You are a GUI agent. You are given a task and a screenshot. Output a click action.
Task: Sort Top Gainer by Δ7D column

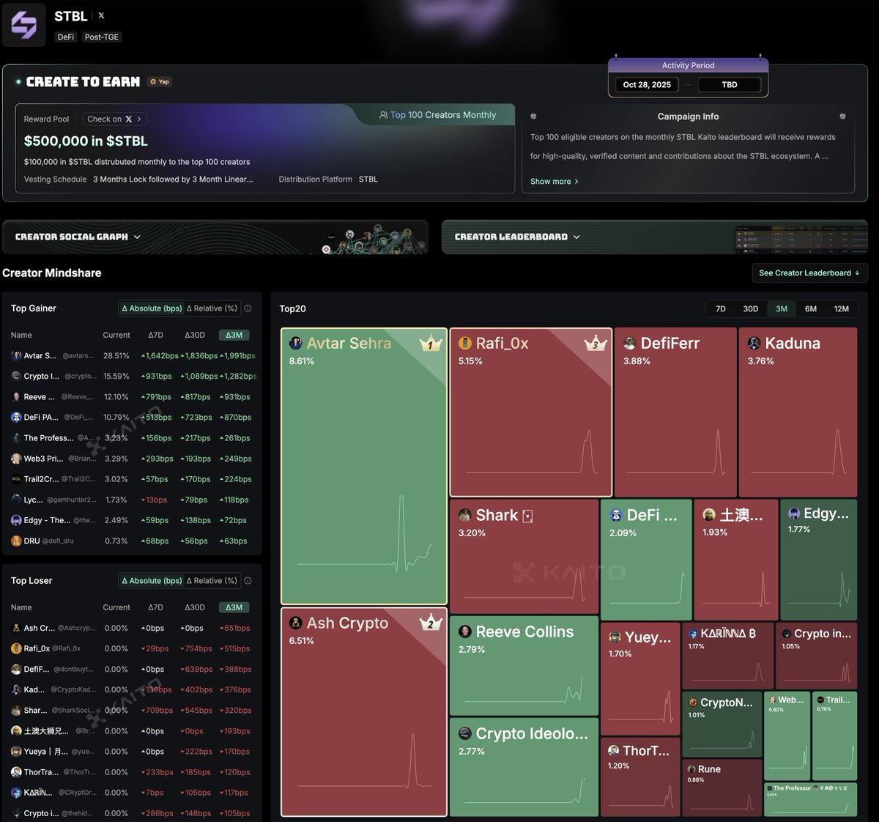coord(155,335)
